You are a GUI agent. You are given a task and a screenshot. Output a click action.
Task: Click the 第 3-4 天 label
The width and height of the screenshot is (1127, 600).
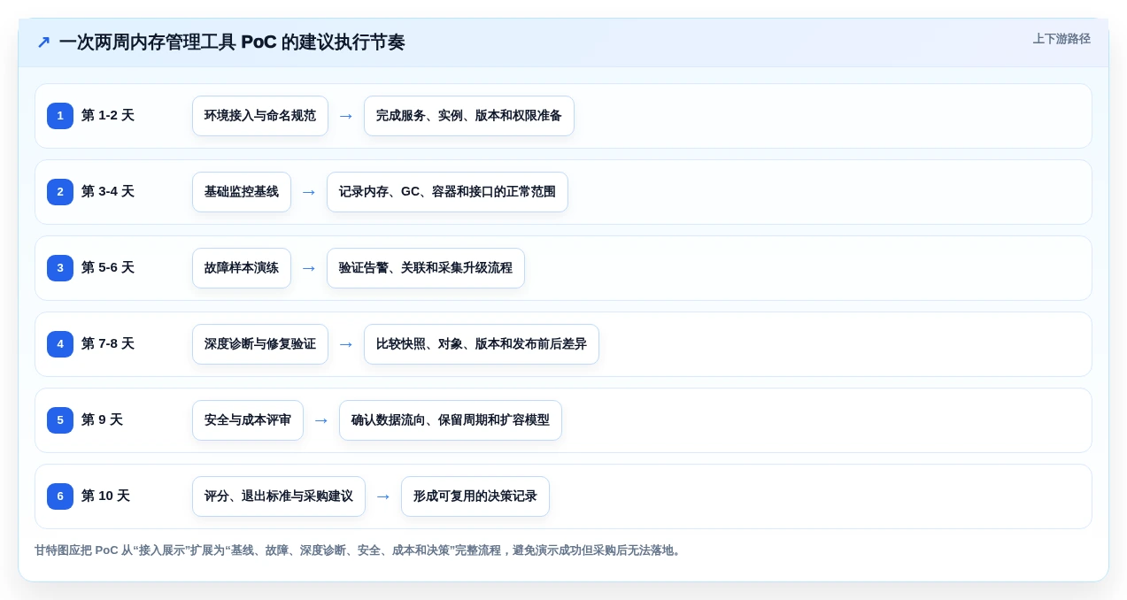coord(108,192)
